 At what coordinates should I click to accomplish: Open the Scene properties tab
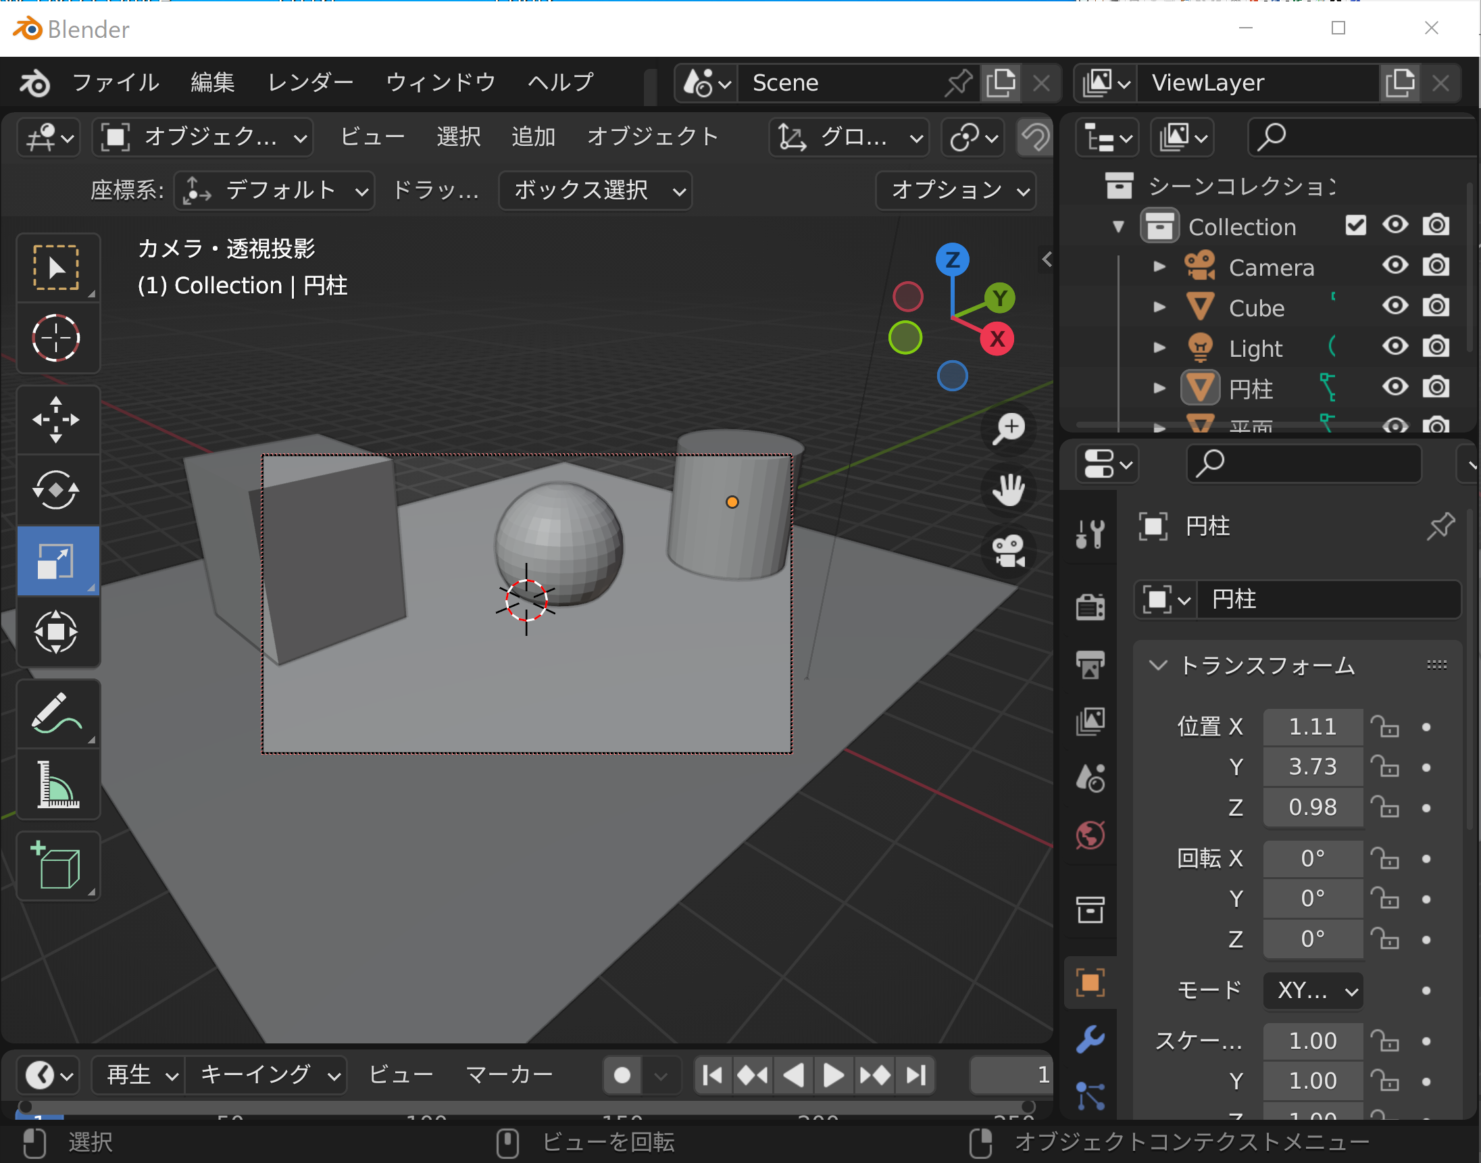click(x=1090, y=778)
